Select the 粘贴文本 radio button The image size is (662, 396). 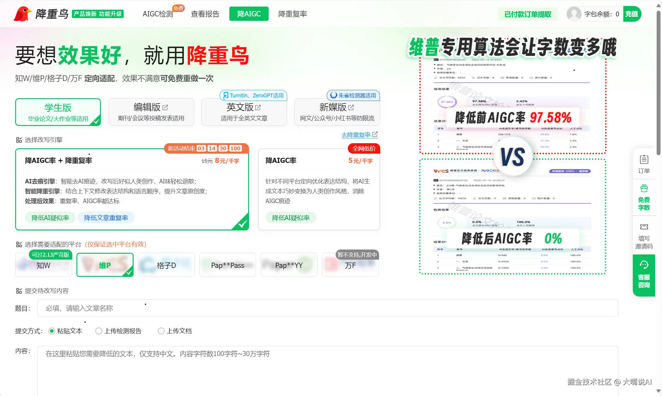[x=52, y=331]
